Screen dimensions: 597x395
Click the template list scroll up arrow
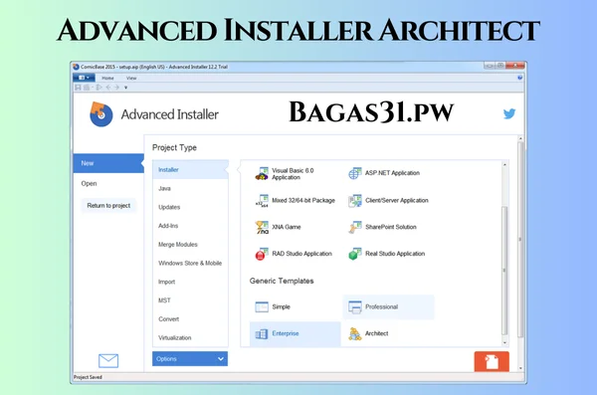click(x=504, y=165)
